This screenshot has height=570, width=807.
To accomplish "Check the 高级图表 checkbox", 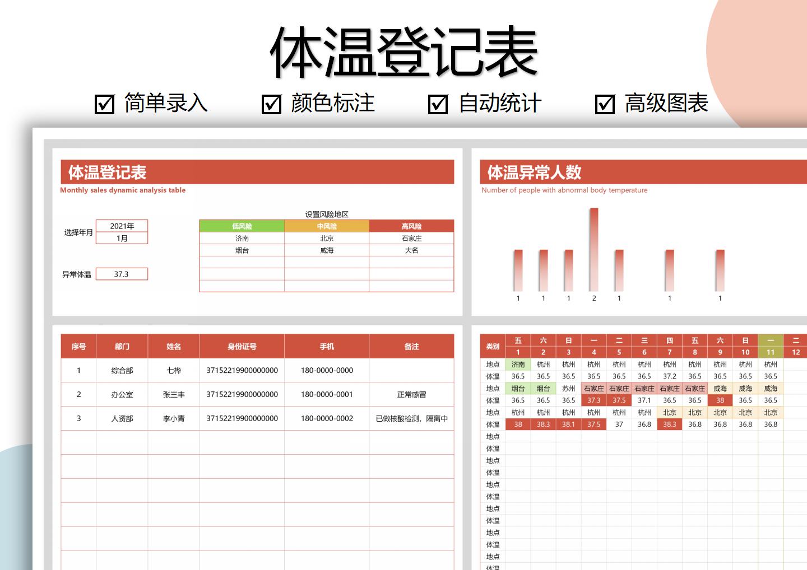I will click(605, 104).
